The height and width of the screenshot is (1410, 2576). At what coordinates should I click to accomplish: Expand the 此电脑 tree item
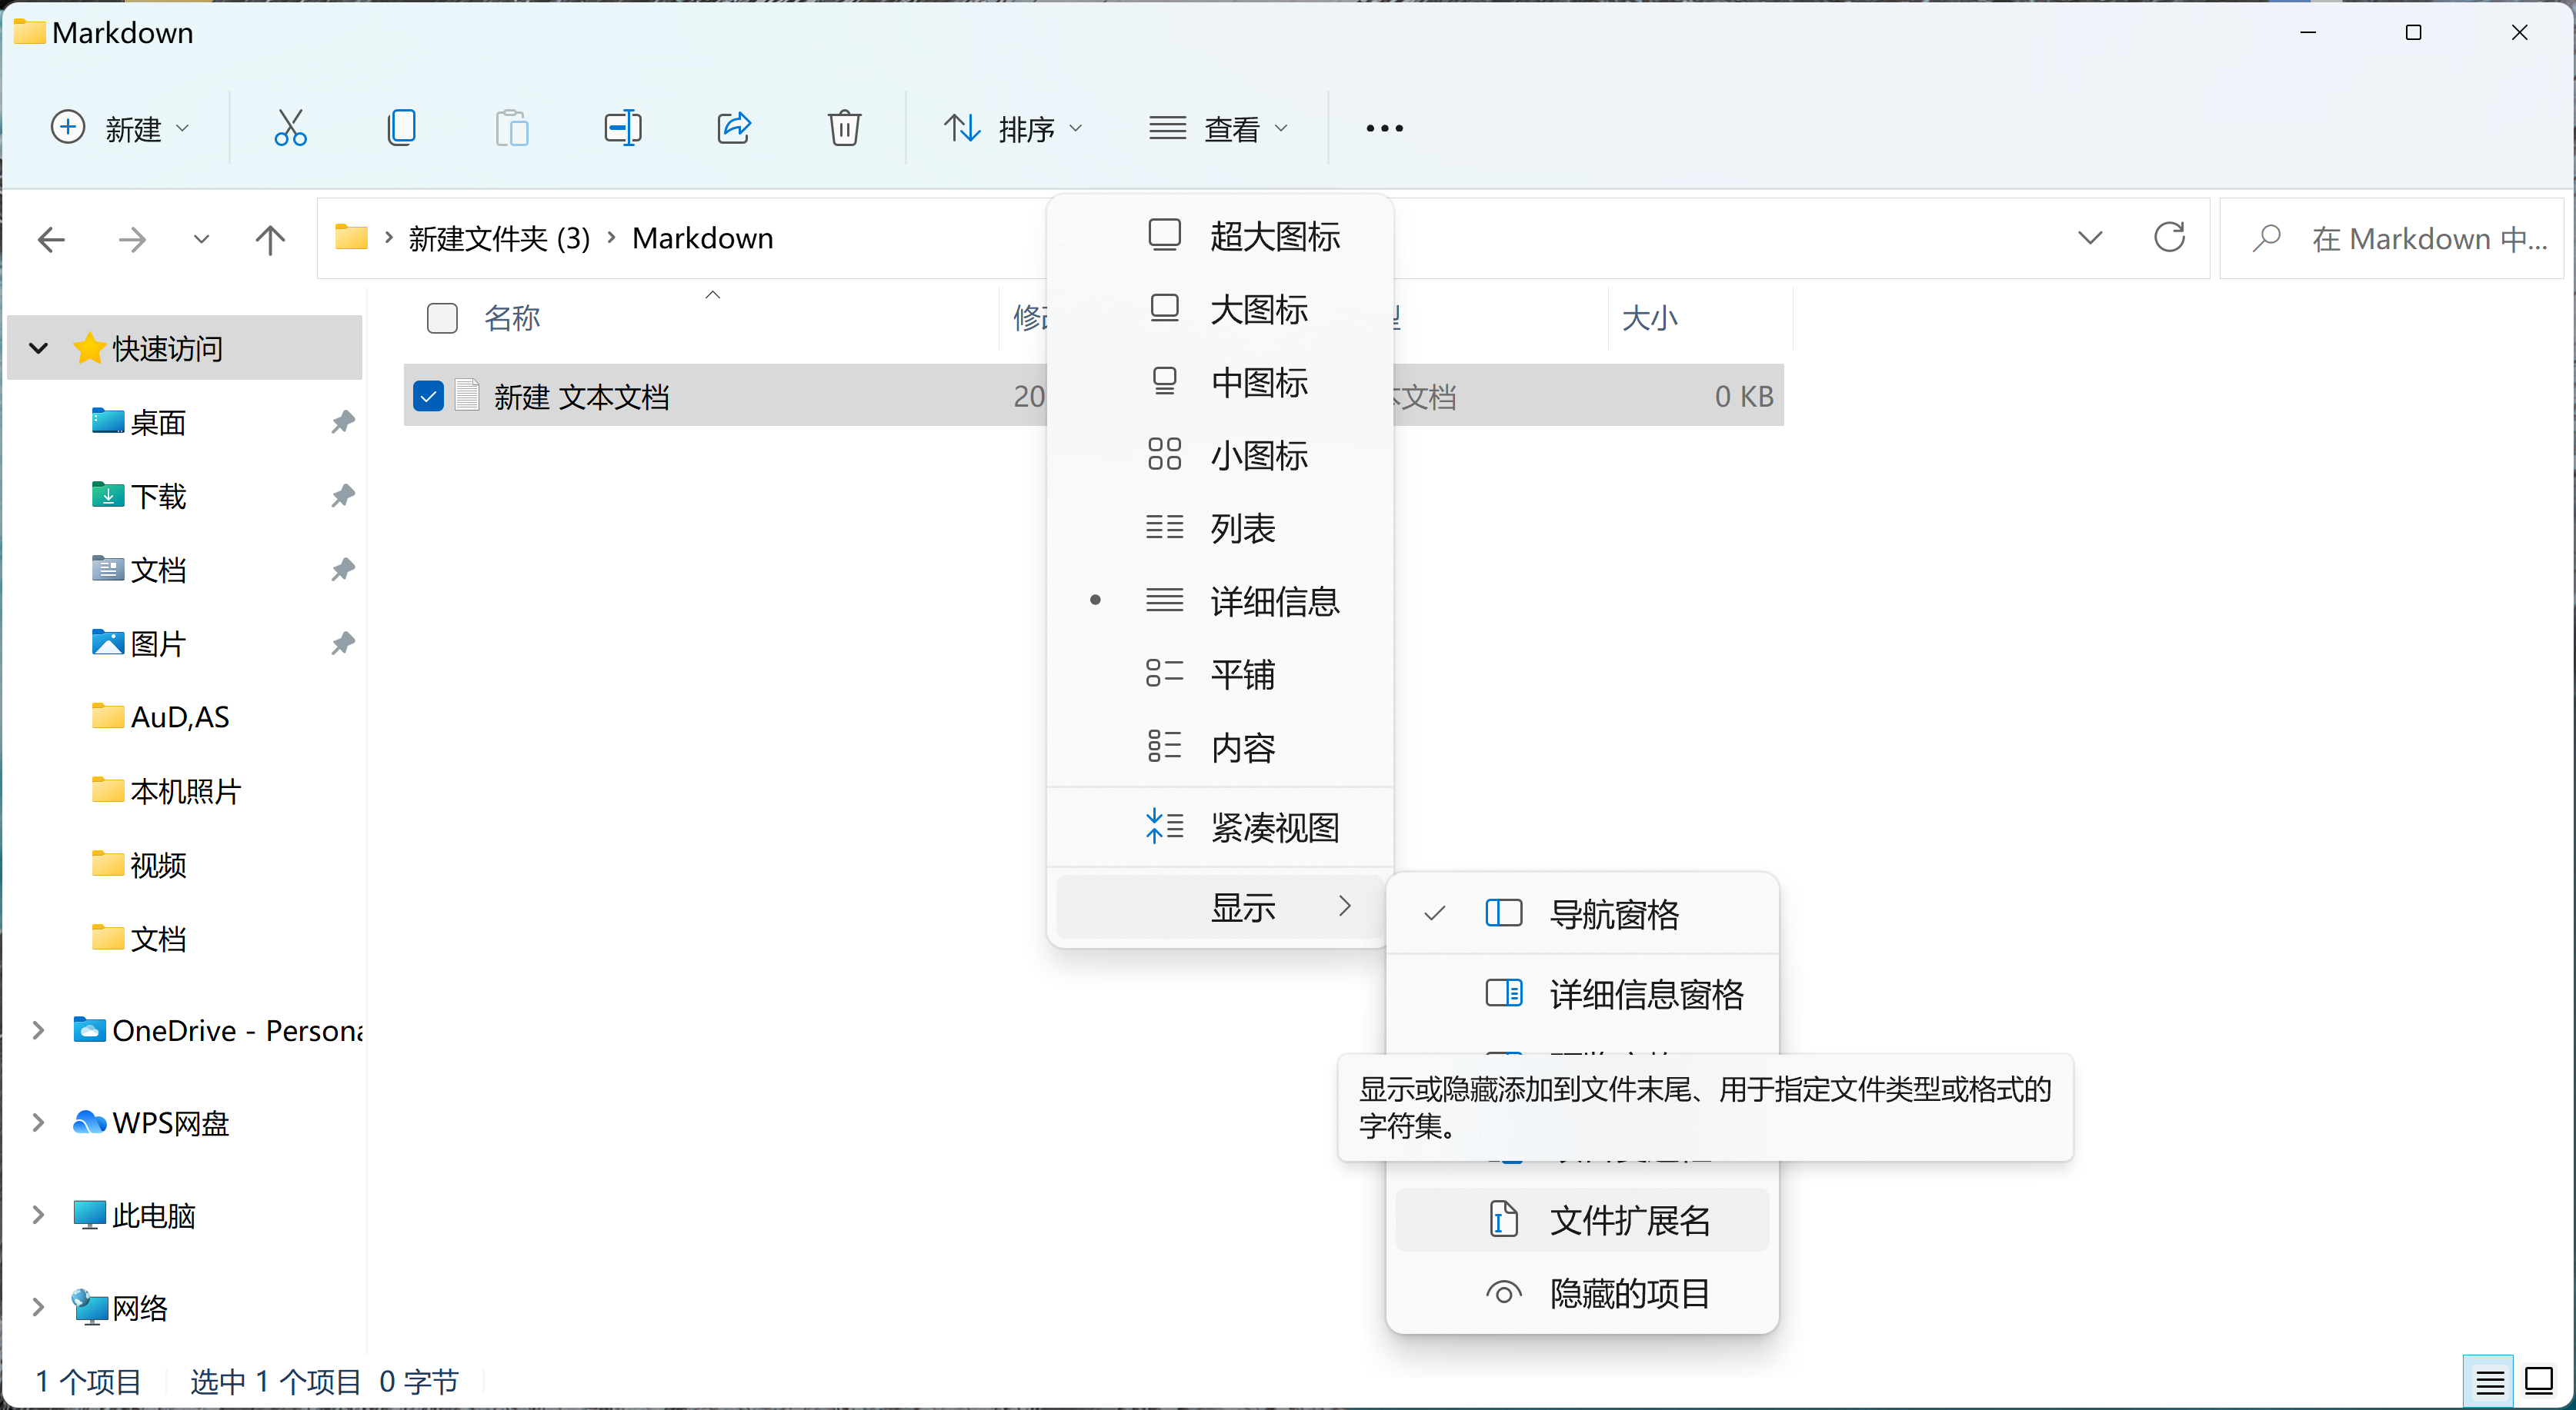click(38, 1214)
